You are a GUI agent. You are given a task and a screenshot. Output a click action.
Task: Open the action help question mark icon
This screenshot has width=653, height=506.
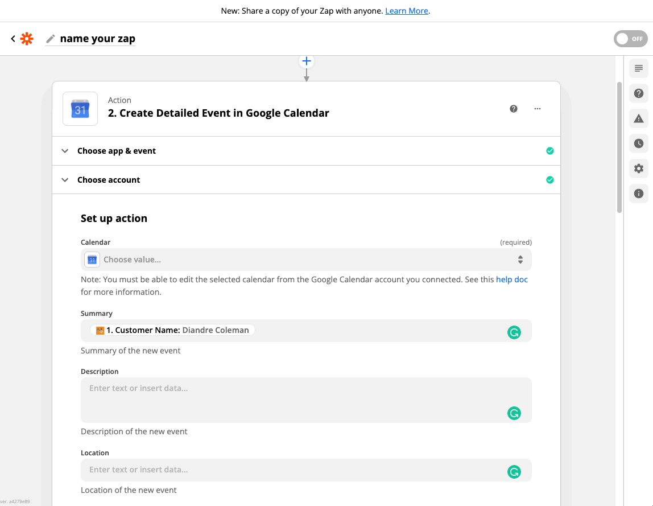pyautogui.click(x=514, y=109)
